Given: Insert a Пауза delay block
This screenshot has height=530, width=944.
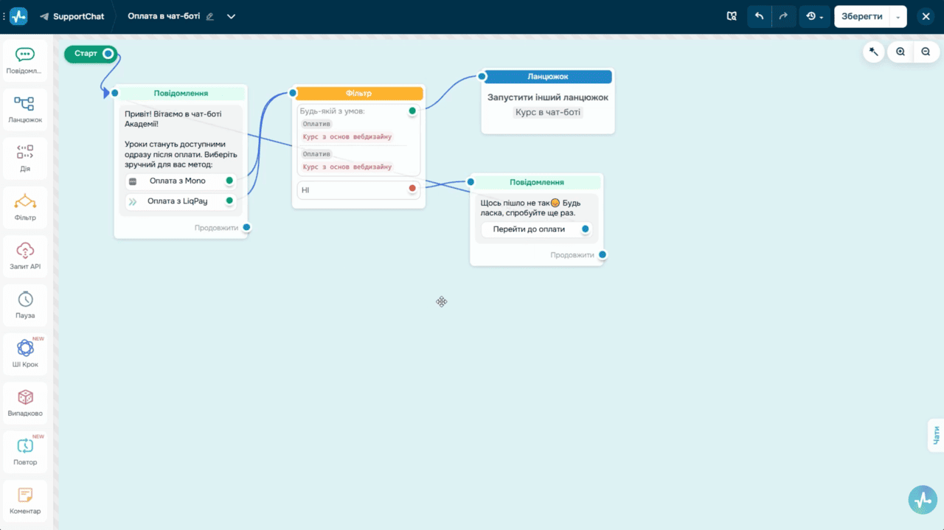Looking at the screenshot, I should point(25,305).
